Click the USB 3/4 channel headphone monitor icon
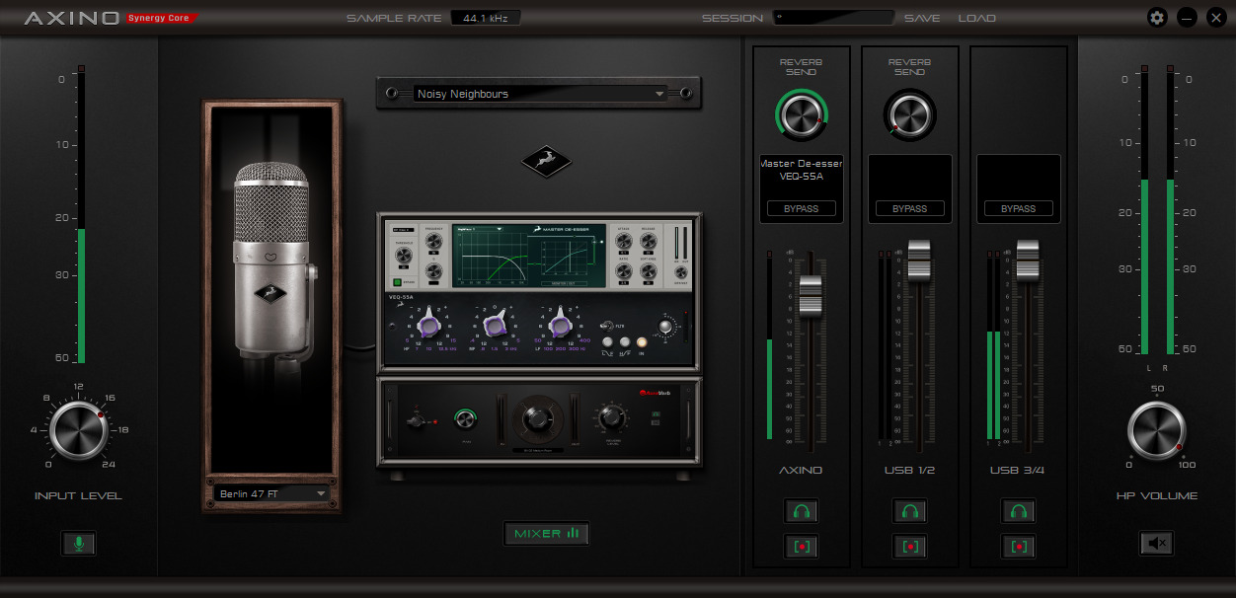The height and width of the screenshot is (598, 1236). [x=1019, y=511]
